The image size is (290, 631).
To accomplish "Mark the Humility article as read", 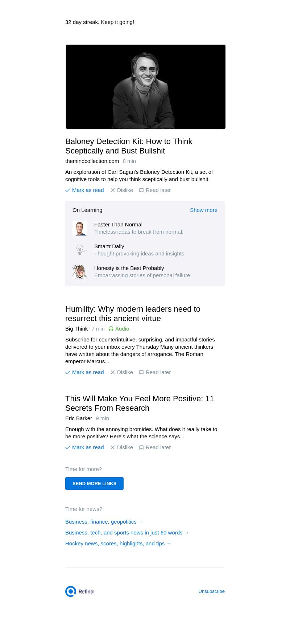I will [84, 372].
